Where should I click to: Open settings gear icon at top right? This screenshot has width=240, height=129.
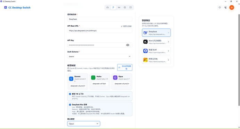[x=219, y=8]
